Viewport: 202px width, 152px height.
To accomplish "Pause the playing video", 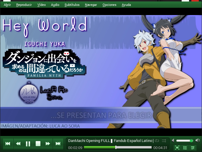I will pos(28,143).
